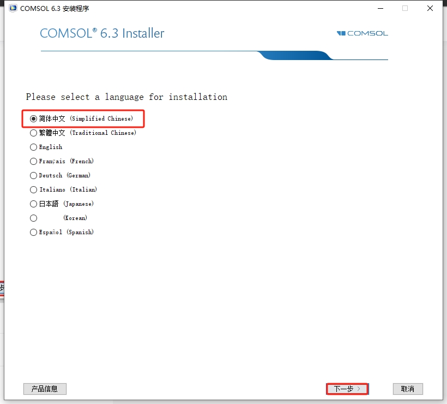Choose the Korean language option

click(x=33, y=218)
